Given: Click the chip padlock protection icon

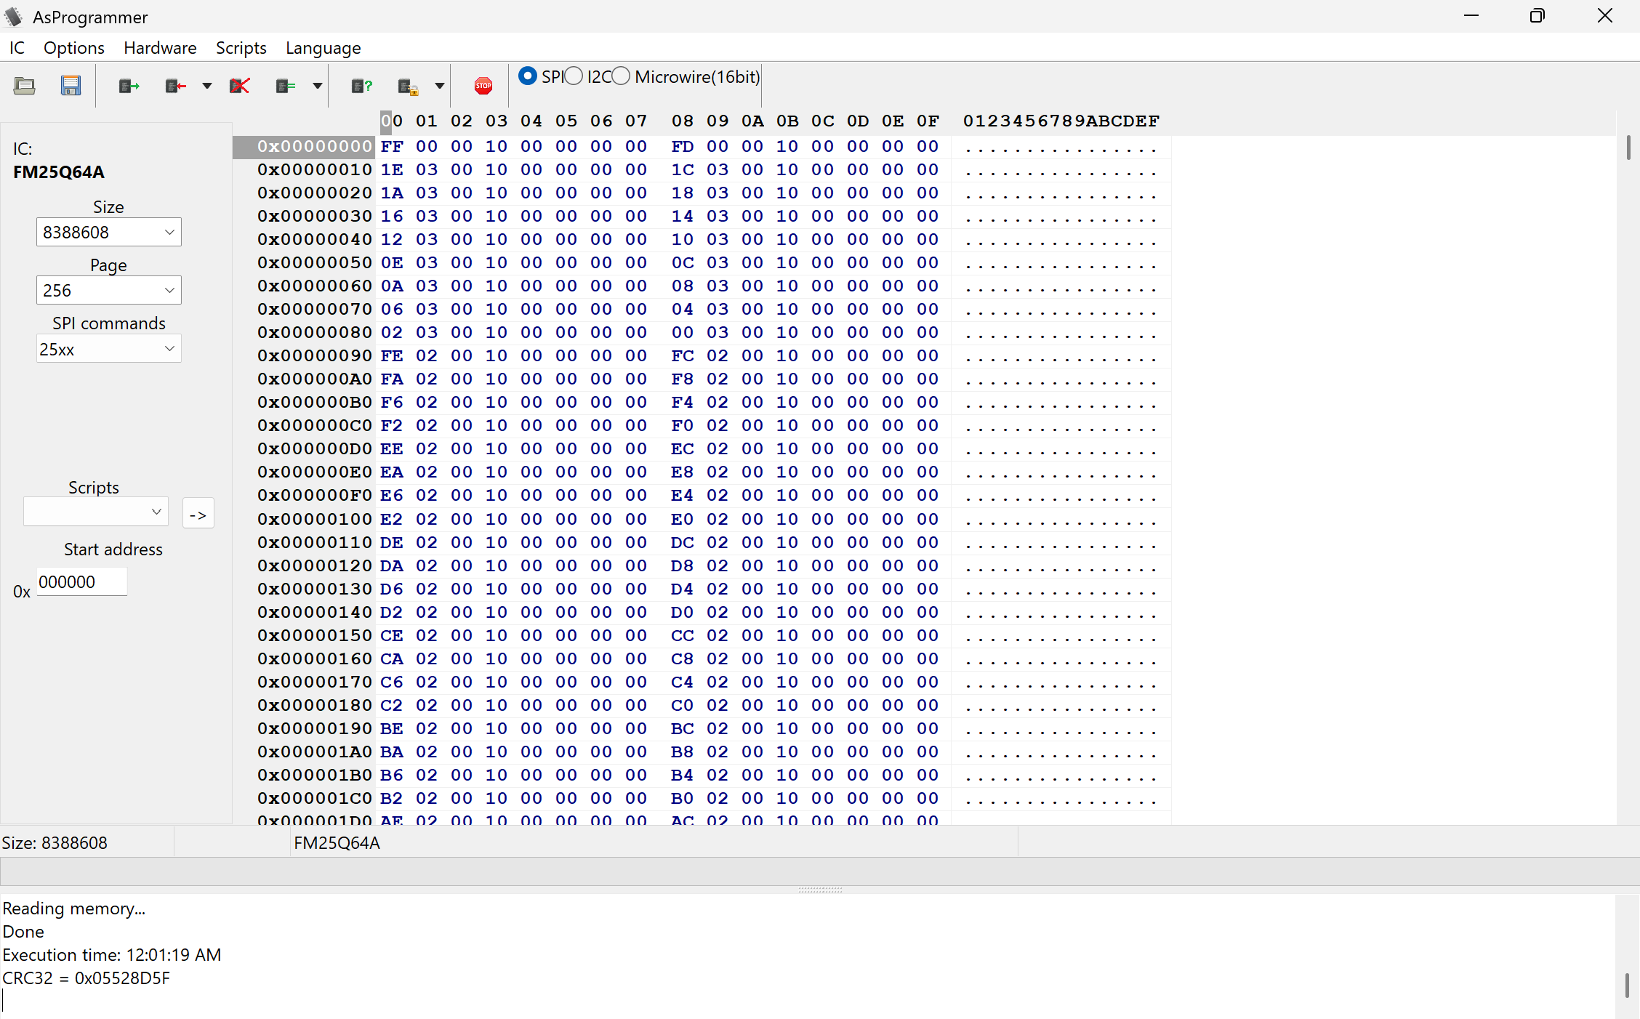Looking at the screenshot, I should pos(408,86).
